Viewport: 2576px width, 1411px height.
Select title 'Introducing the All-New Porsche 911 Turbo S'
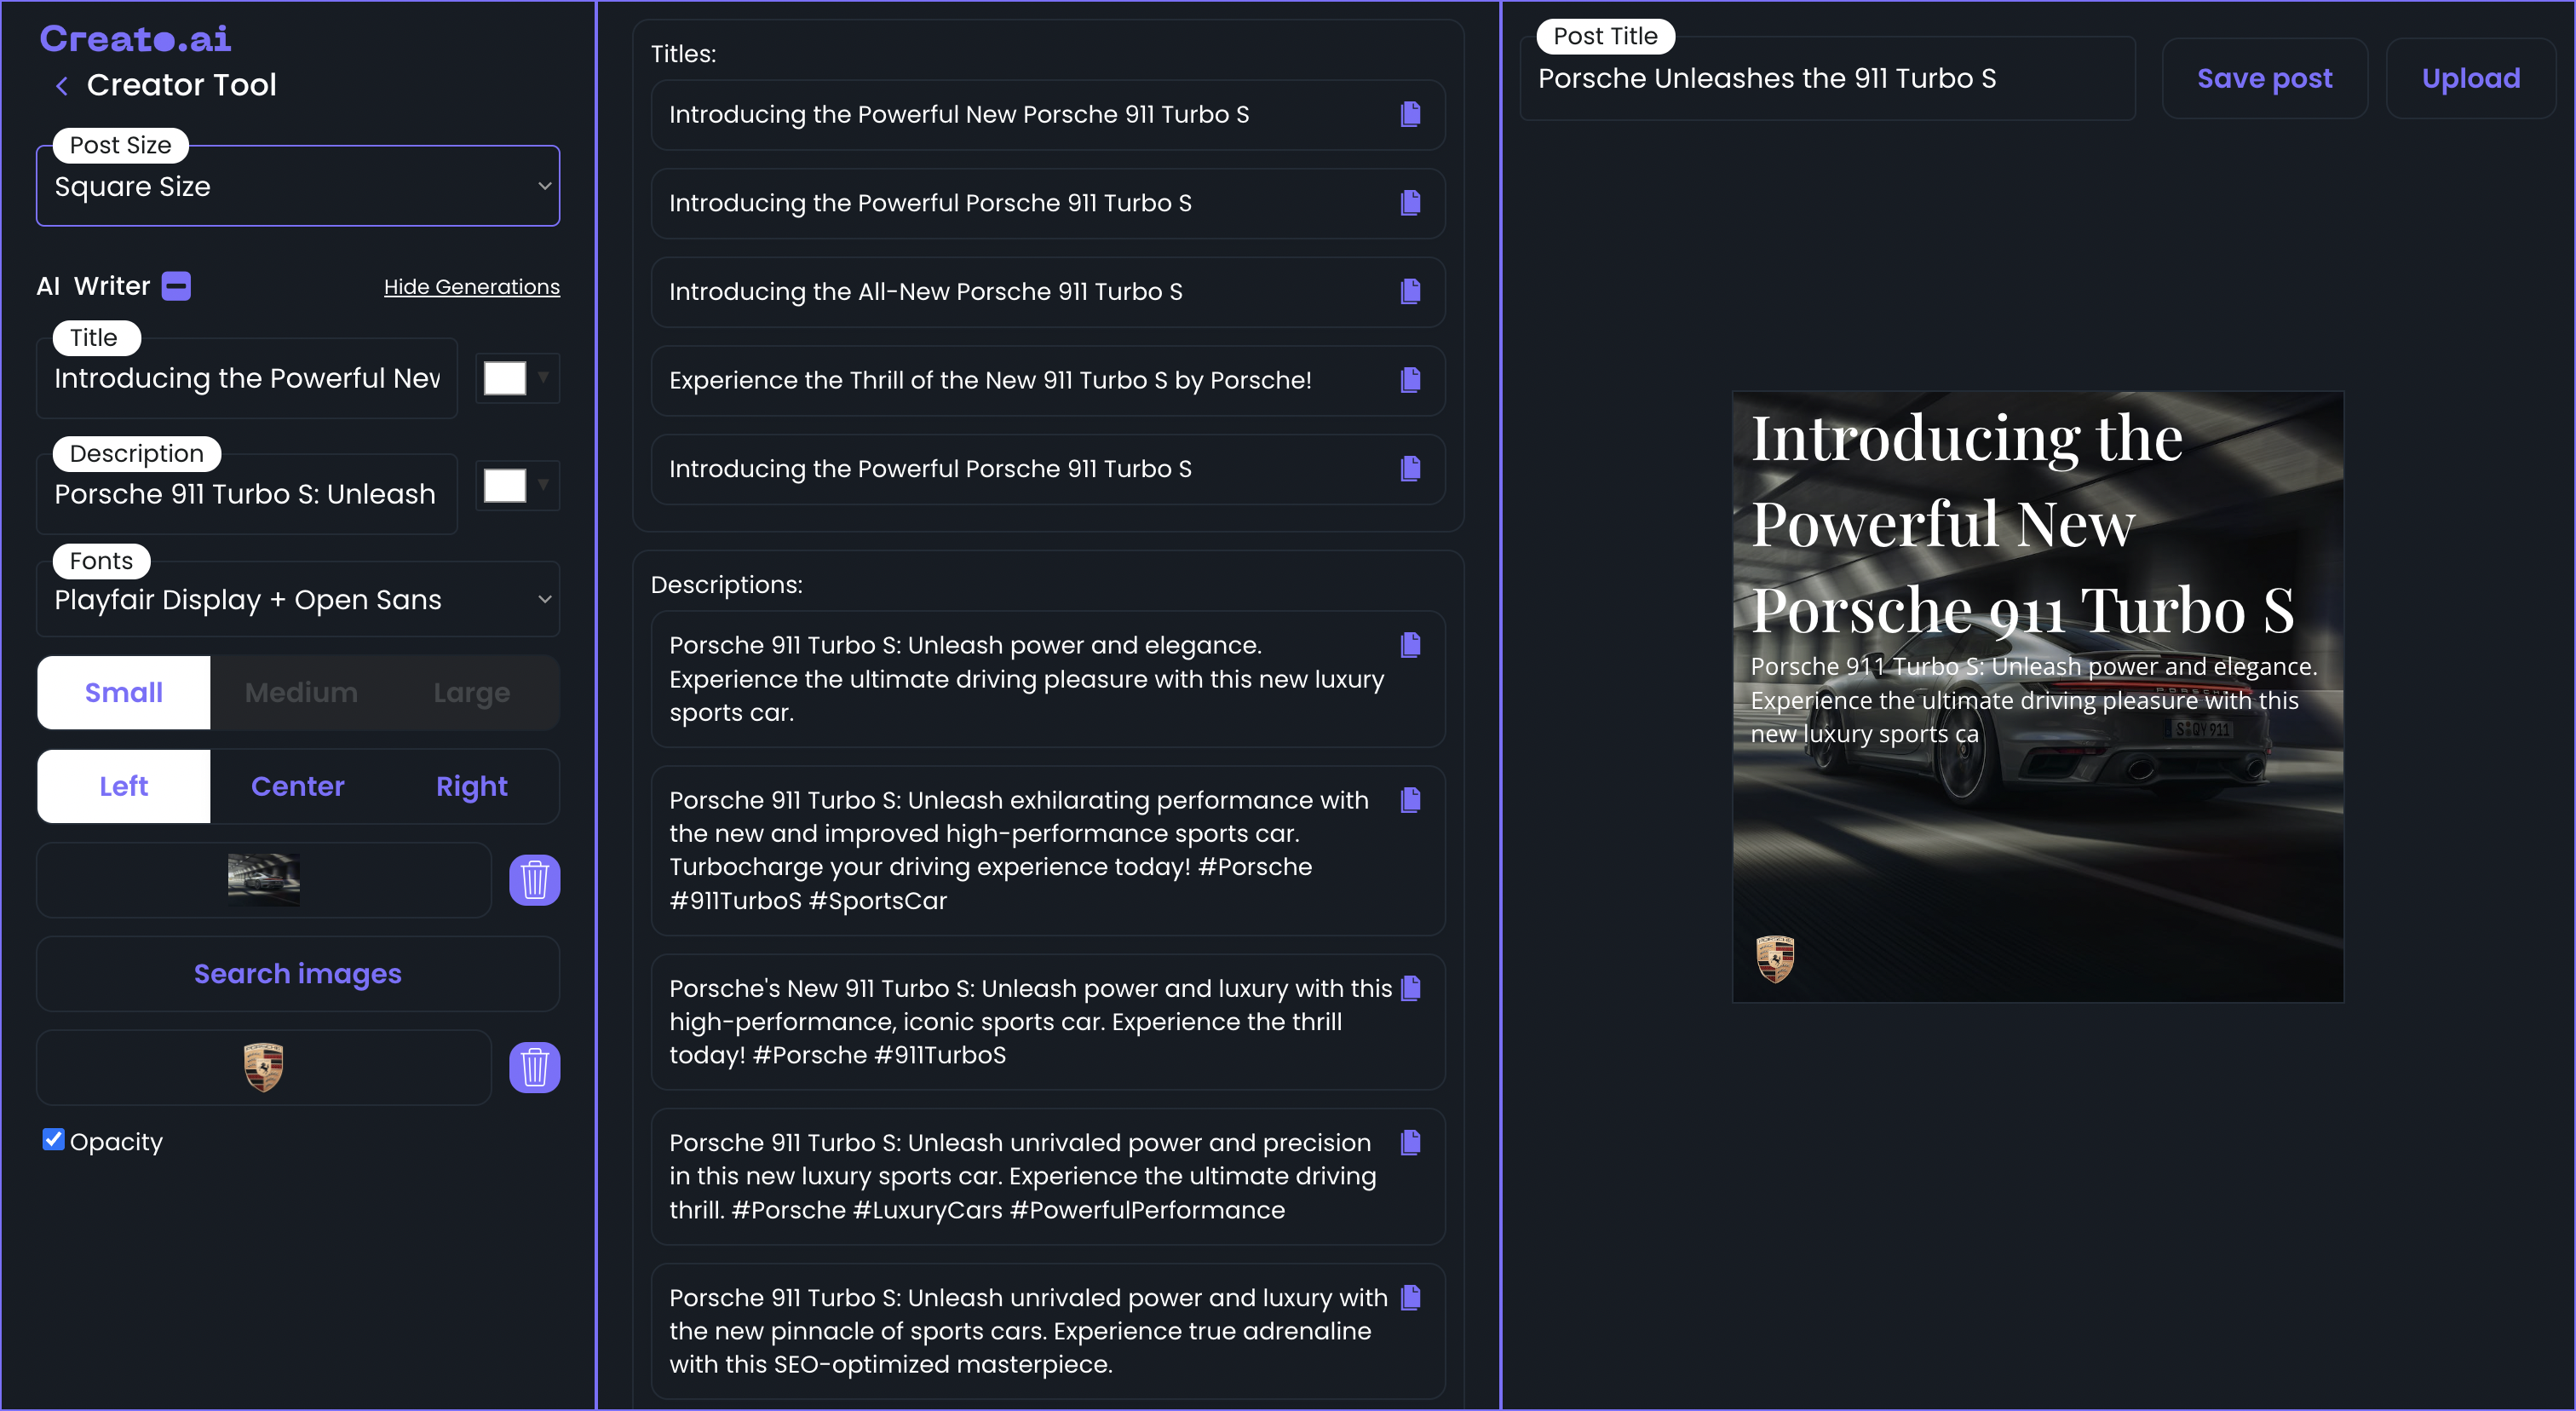tap(1048, 292)
